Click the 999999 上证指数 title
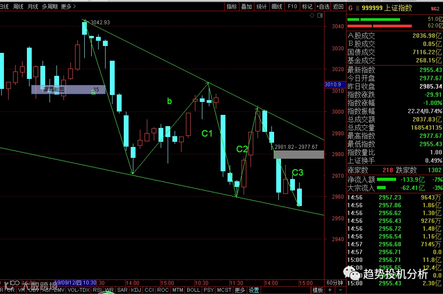 click(387, 8)
